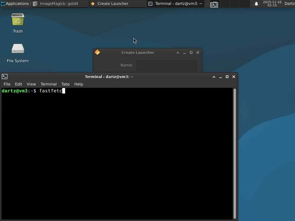This screenshot has height=221, width=295.
Task: Minimize the Terminal window
Action: pos(220,77)
